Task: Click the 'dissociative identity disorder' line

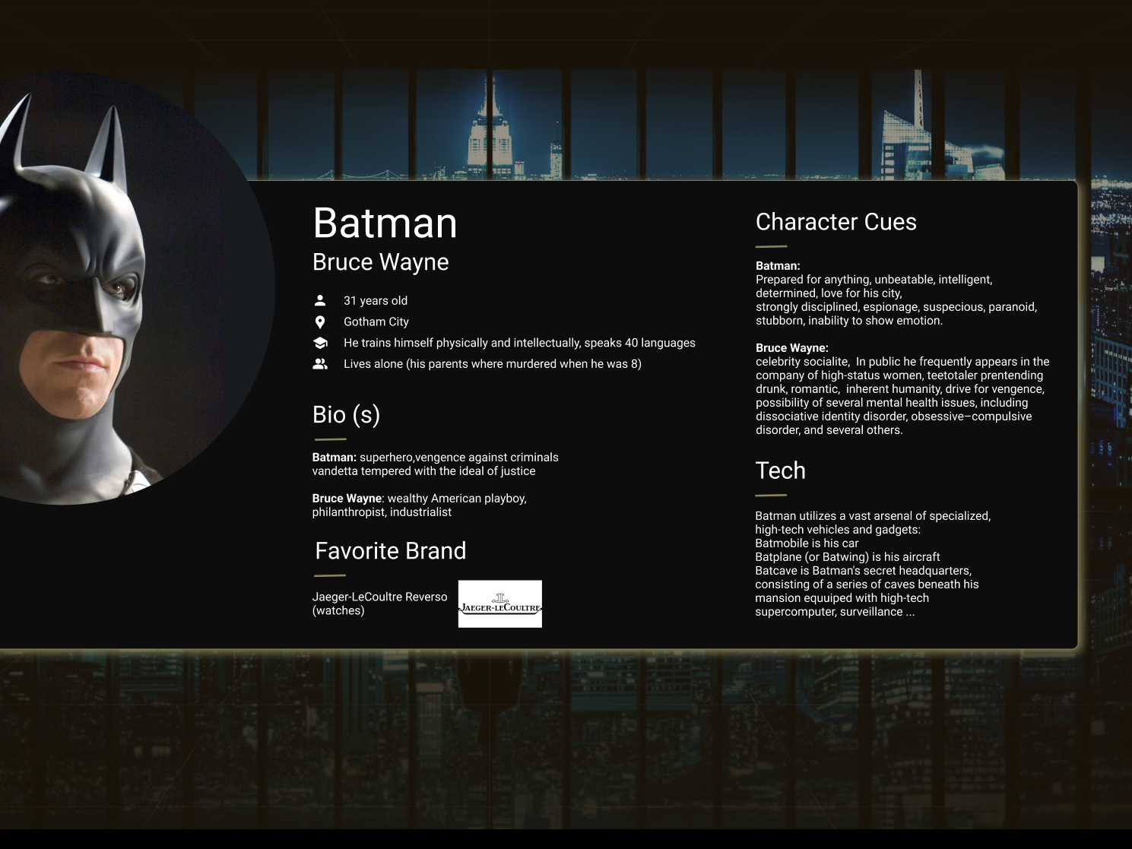Action: click(x=894, y=417)
